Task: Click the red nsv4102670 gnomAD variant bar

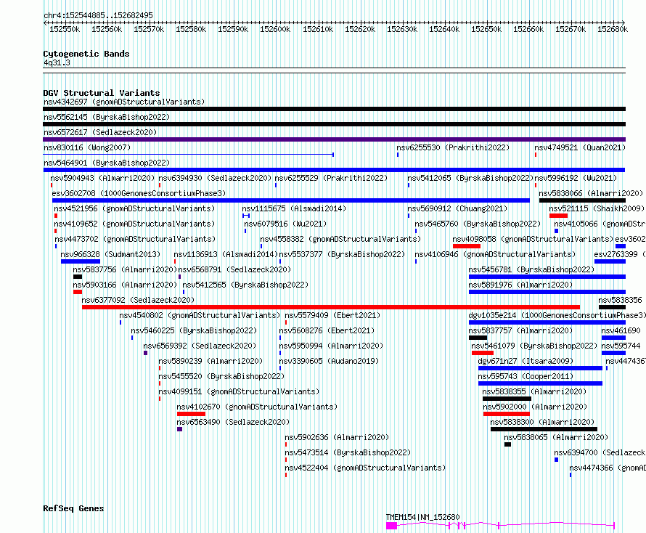Action: (x=191, y=414)
